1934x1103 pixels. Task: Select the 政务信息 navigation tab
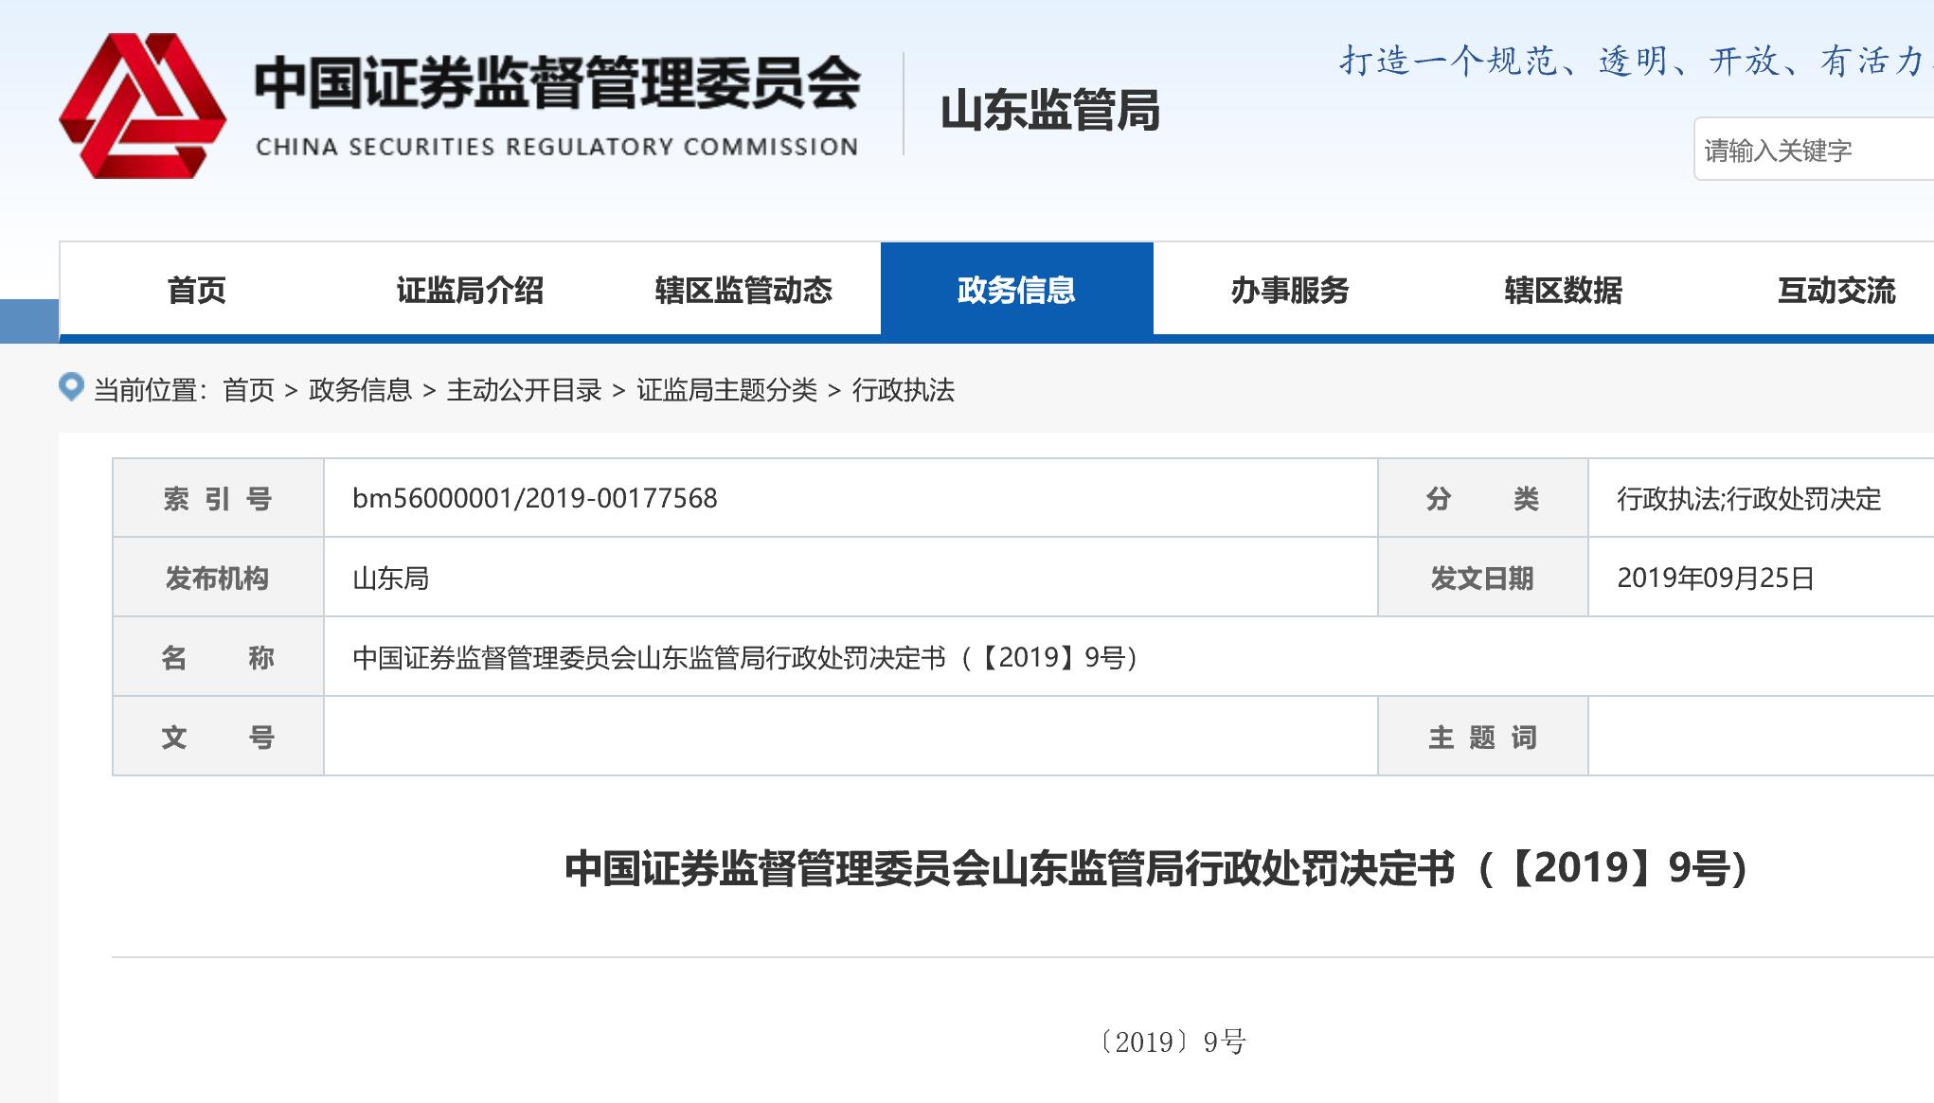pos(1017,290)
